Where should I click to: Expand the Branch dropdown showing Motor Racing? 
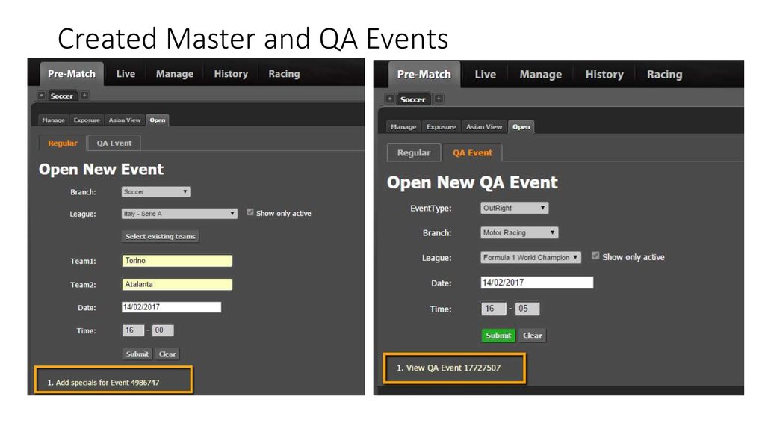519,232
